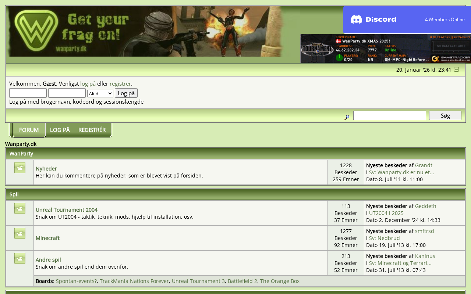Screen dimensions: 471x294
Task: Click the Wanparty.dk breadcrumb link
Action: coord(21,144)
